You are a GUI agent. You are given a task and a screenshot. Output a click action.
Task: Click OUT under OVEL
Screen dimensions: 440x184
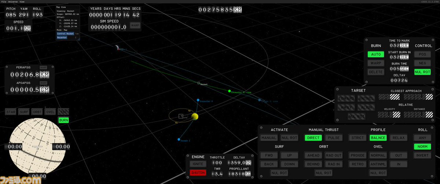tap(399, 155)
